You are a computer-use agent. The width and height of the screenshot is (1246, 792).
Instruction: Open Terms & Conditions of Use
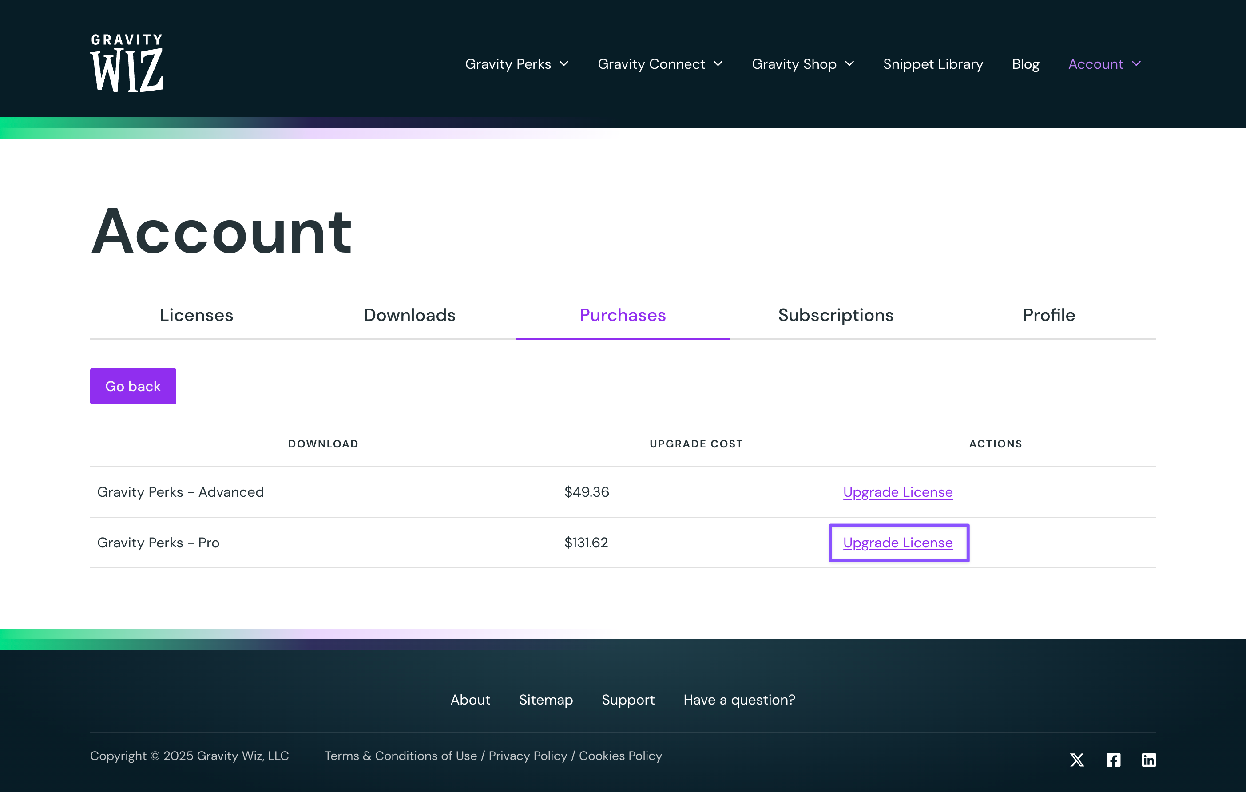(x=401, y=756)
